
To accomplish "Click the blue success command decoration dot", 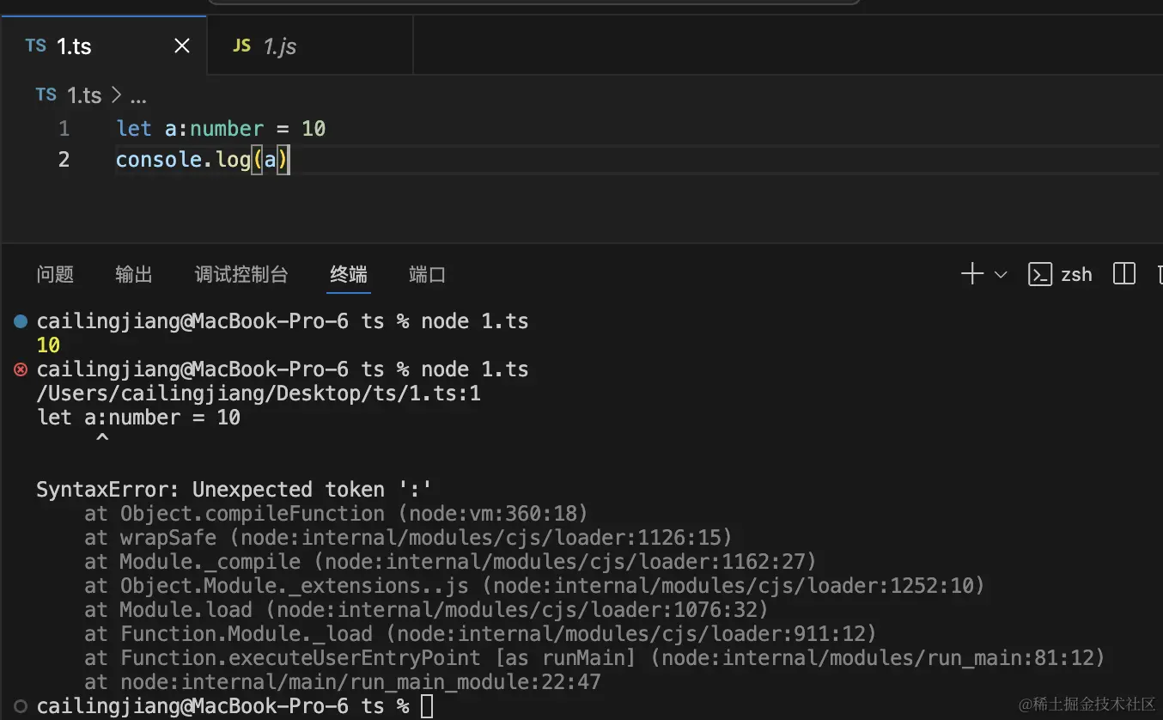I will [x=19, y=321].
